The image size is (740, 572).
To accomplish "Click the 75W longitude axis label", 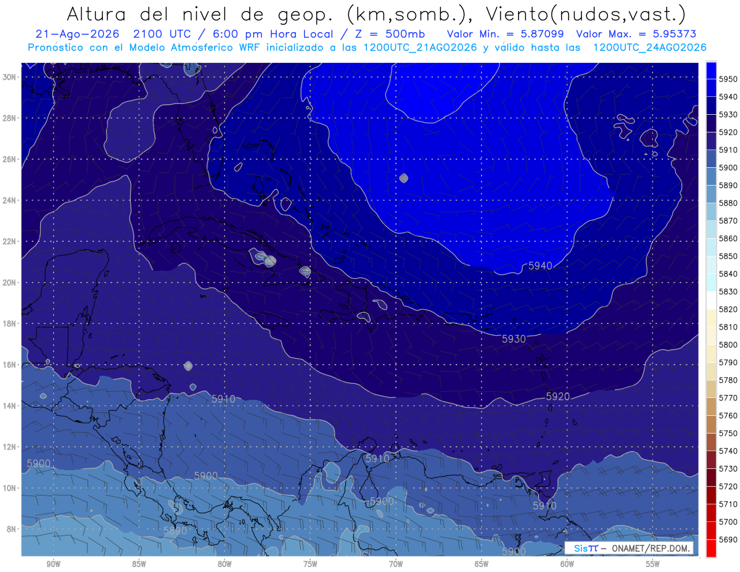I will click(310, 564).
